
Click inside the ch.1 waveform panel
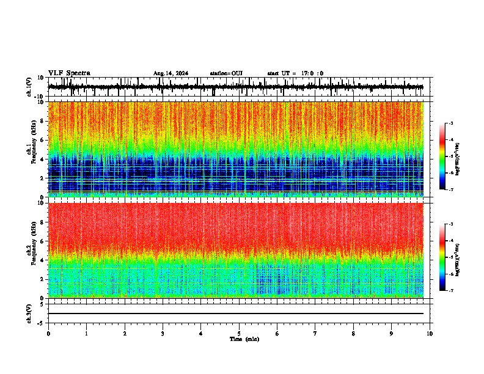tap(239, 87)
